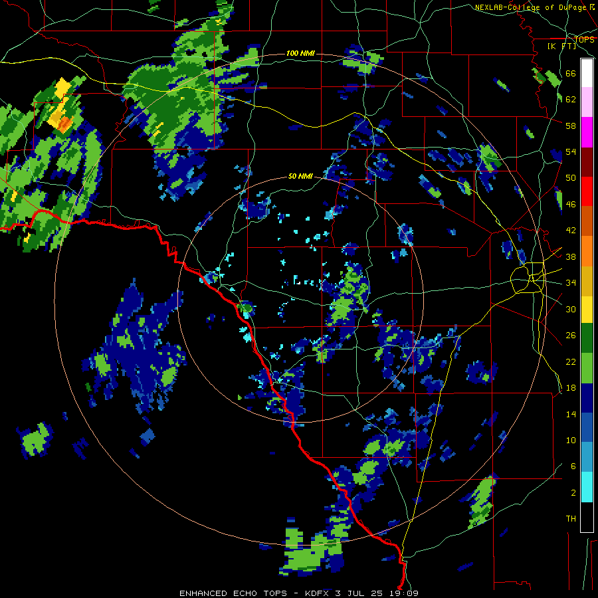Click the legend value "6"
598x598 pixels.
click(573, 466)
